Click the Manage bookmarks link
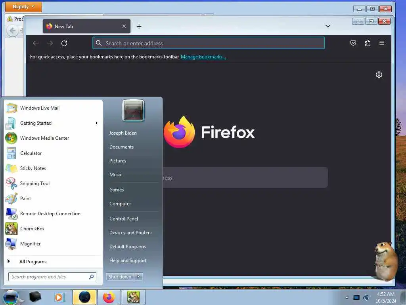Screen dimensions: 406x305 tap(203, 57)
